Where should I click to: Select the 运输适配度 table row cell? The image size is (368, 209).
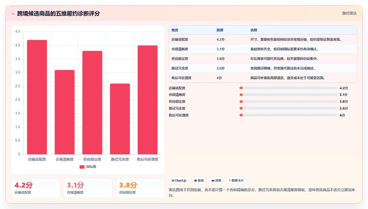tap(180, 40)
